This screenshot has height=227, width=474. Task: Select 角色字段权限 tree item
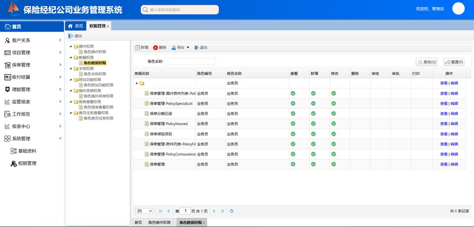pos(95,74)
